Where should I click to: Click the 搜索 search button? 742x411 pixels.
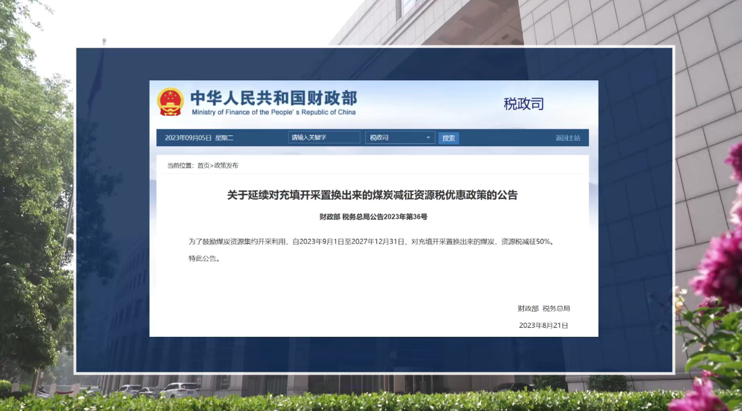coord(448,138)
